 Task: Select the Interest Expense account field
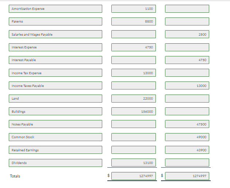(x=55, y=47)
